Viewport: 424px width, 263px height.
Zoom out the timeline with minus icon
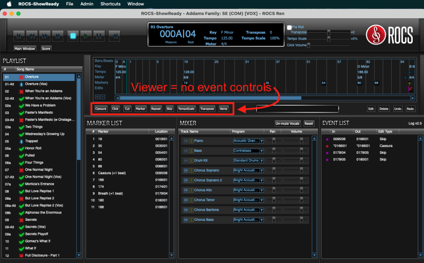[103, 97]
